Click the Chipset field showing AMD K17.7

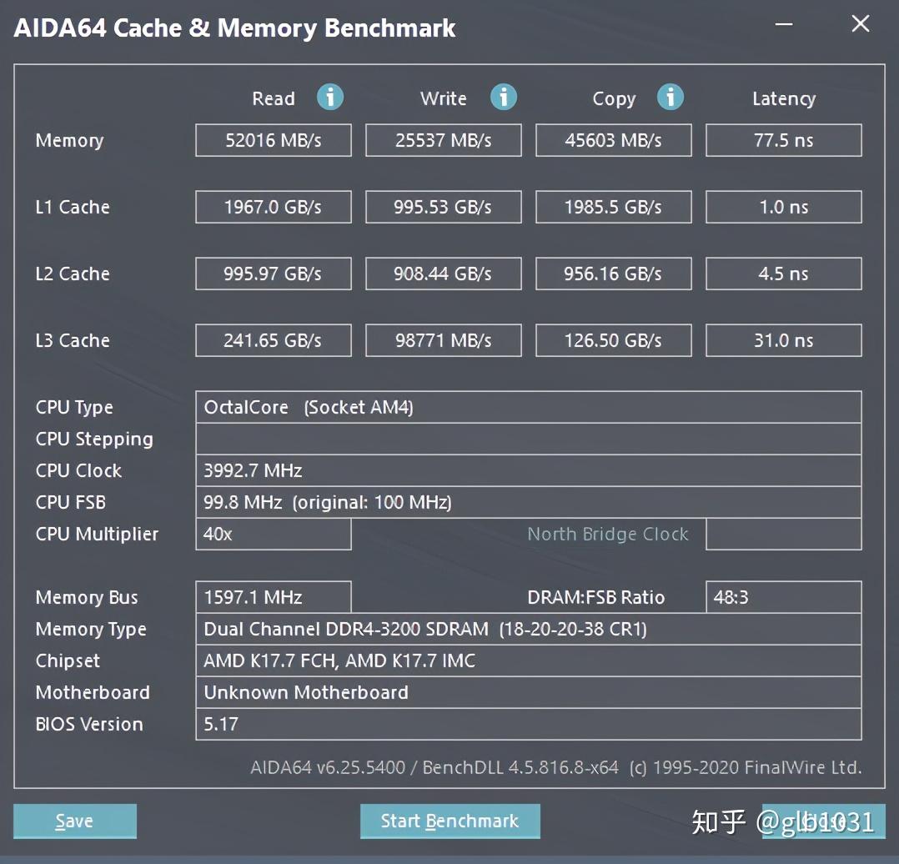click(529, 661)
